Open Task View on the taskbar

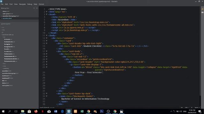click(16, 111)
